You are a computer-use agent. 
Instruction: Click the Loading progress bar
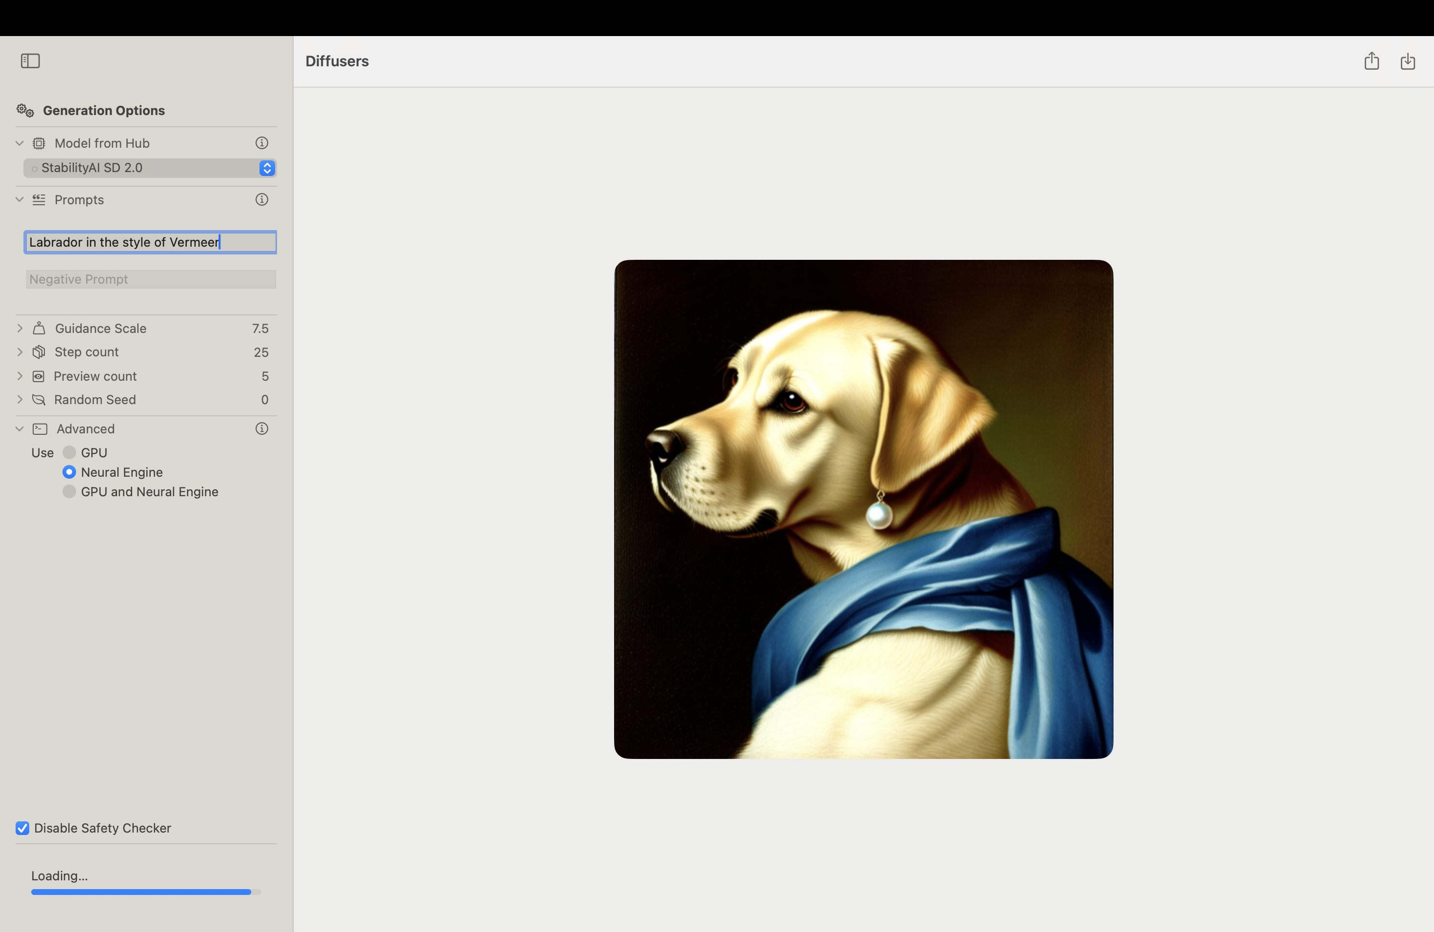(146, 892)
